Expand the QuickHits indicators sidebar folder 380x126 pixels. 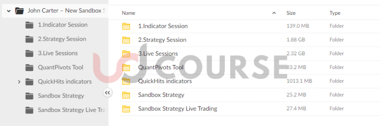coord(19,82)
